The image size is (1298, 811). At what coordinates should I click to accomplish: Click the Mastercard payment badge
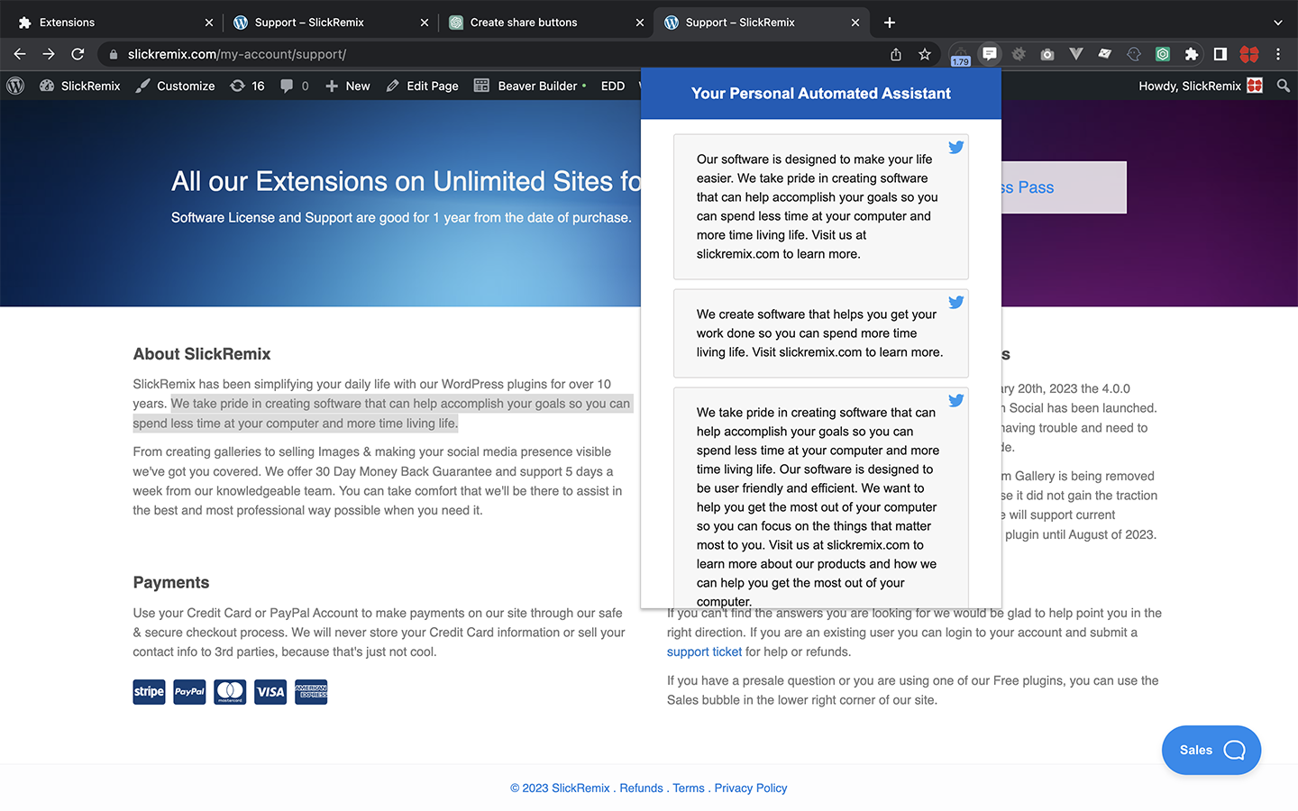pyautogui.click(x=230, y=692)
